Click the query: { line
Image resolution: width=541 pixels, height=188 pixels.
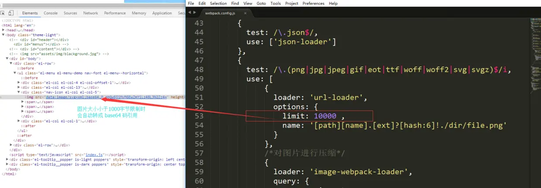pyautogui.click(x=291, y=181)
